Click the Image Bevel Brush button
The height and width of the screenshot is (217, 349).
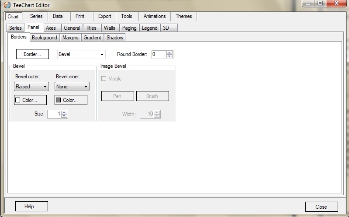pos(152,96)
